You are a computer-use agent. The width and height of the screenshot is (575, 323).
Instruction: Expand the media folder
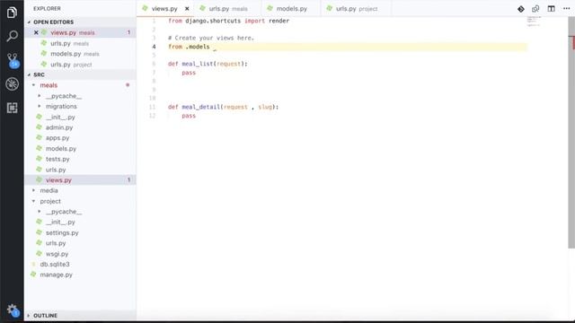(x=49, y=190)
